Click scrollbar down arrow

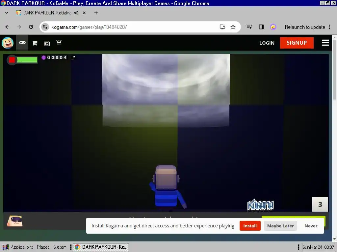pos(334,239)
